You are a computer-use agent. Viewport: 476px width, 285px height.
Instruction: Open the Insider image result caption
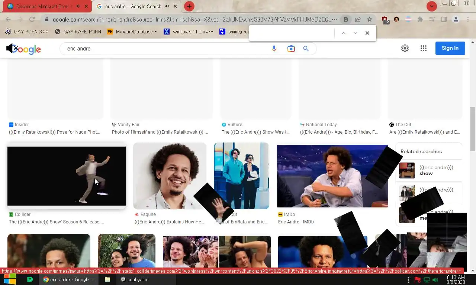click(54, 132)
